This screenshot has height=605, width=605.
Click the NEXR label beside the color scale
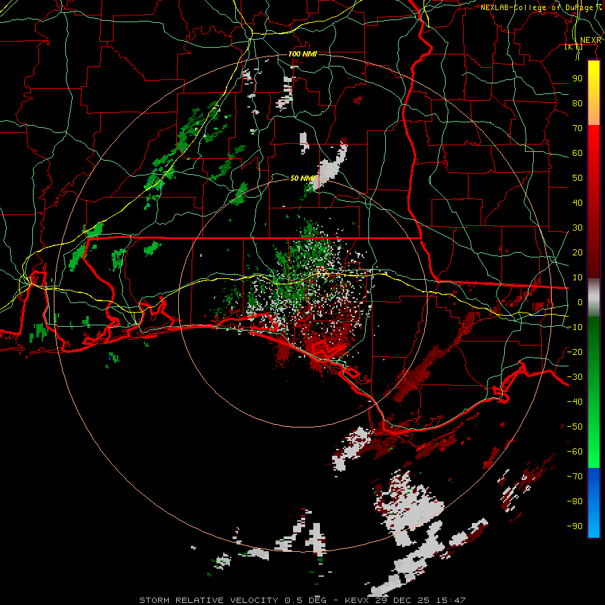click(x=590, y=40)
